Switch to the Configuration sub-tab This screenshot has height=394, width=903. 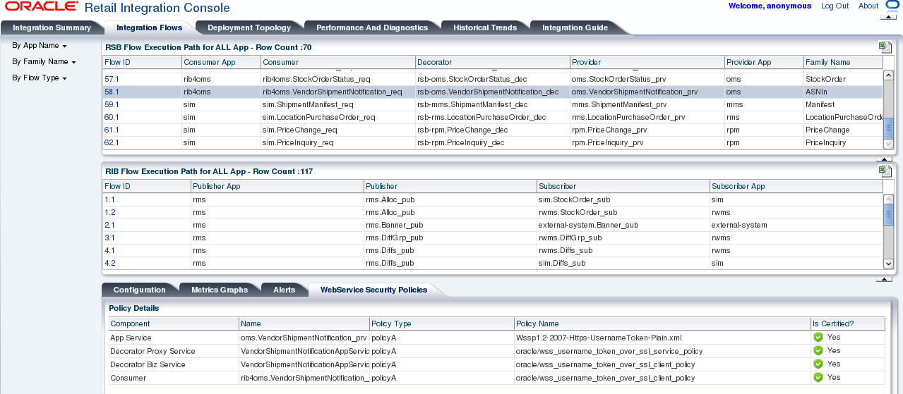[139, 290]
